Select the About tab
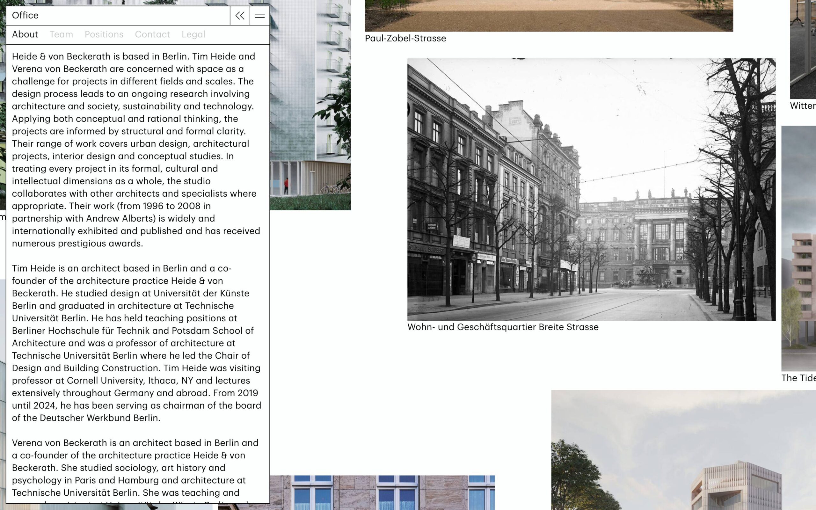816x510 pixels. (x=25, y=34)
